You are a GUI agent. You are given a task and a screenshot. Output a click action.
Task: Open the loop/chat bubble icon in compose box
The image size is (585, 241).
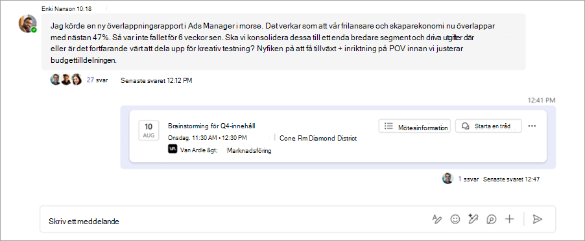click(x=492, y=220)
